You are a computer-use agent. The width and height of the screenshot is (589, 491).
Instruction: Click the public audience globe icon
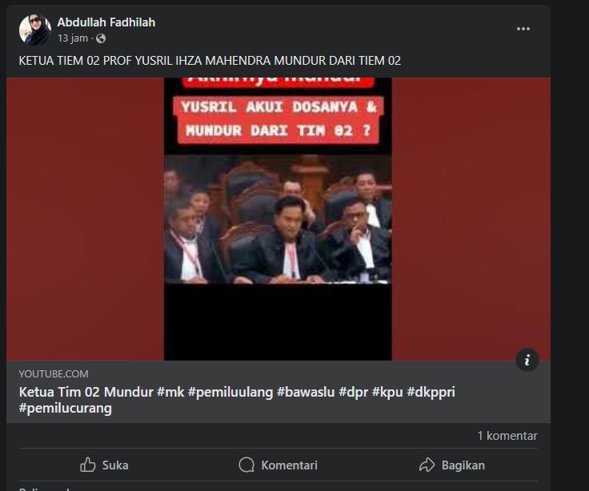(x=101, y=38)
